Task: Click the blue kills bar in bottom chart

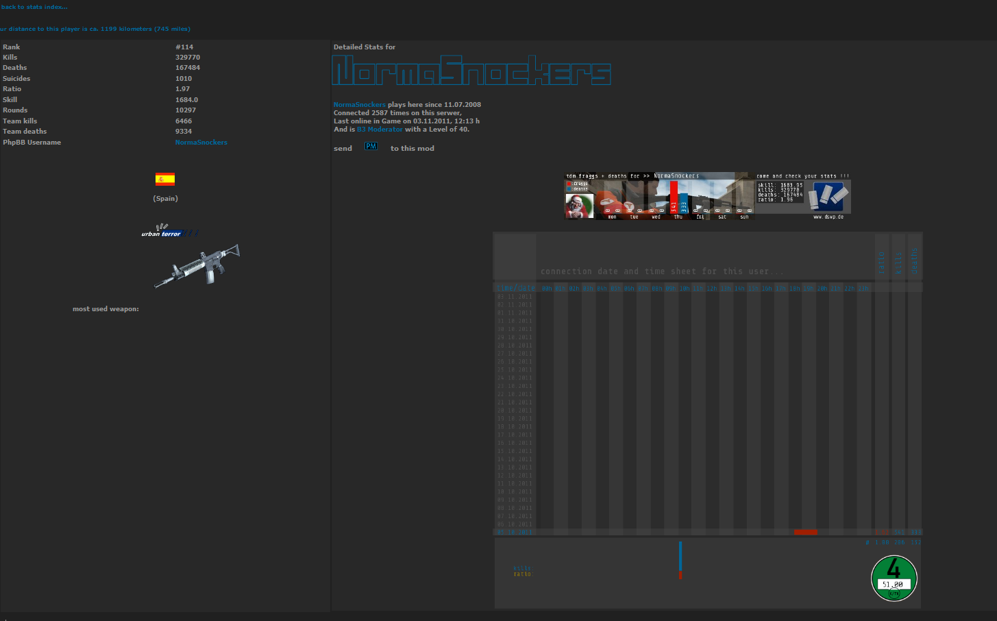Action: click(680, 555)
